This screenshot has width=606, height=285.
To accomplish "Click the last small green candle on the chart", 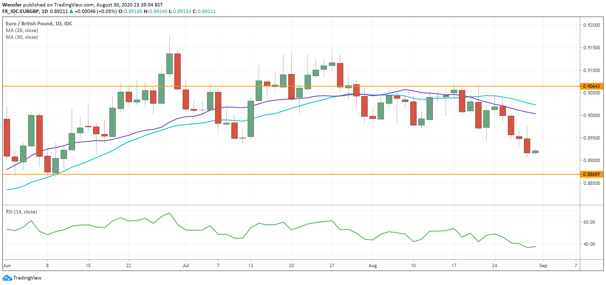I will (x=535, y=152).
